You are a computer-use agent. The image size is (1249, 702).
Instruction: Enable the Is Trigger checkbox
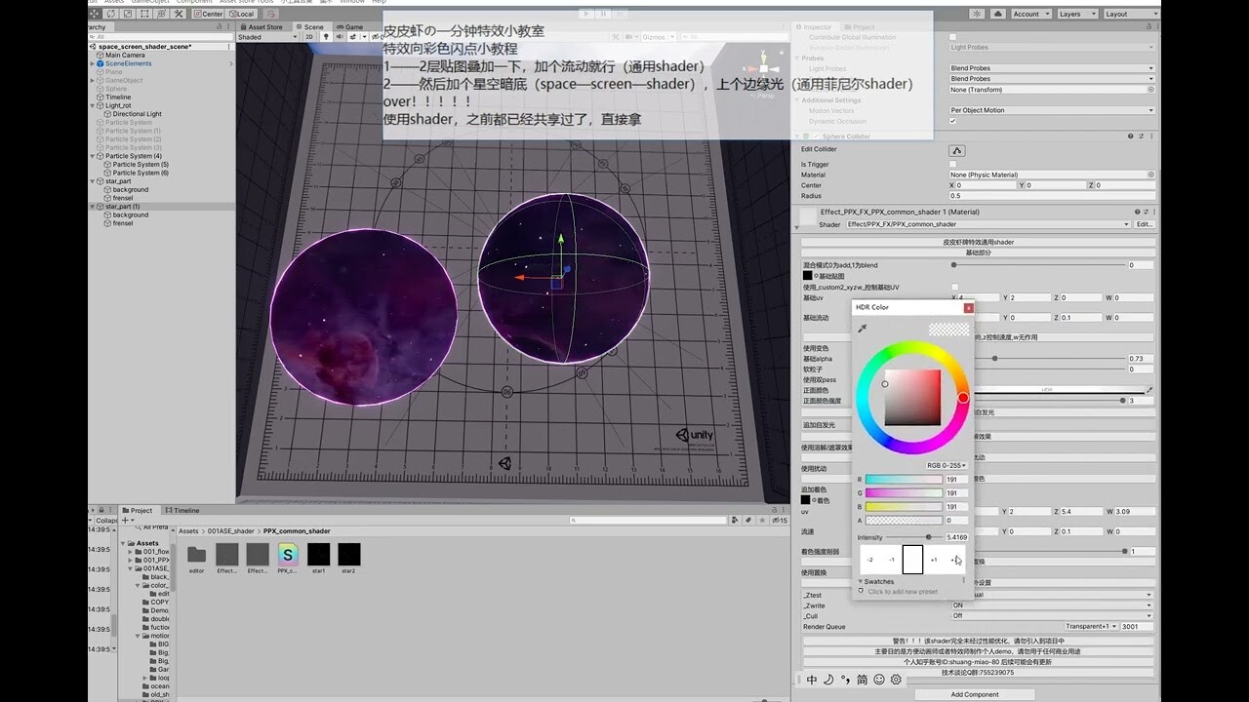[953, 164]
